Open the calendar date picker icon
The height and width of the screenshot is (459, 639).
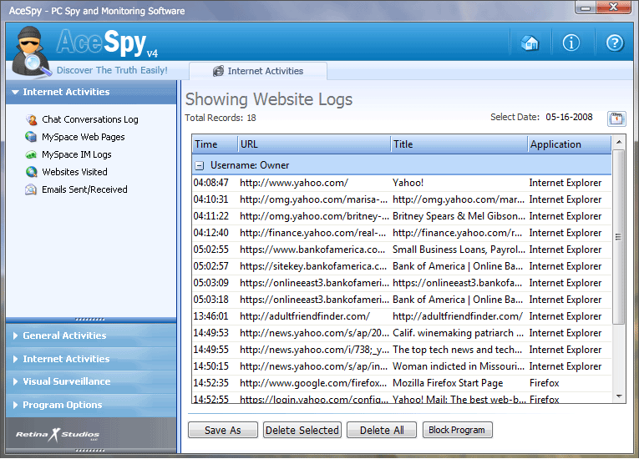pos(616,119)
